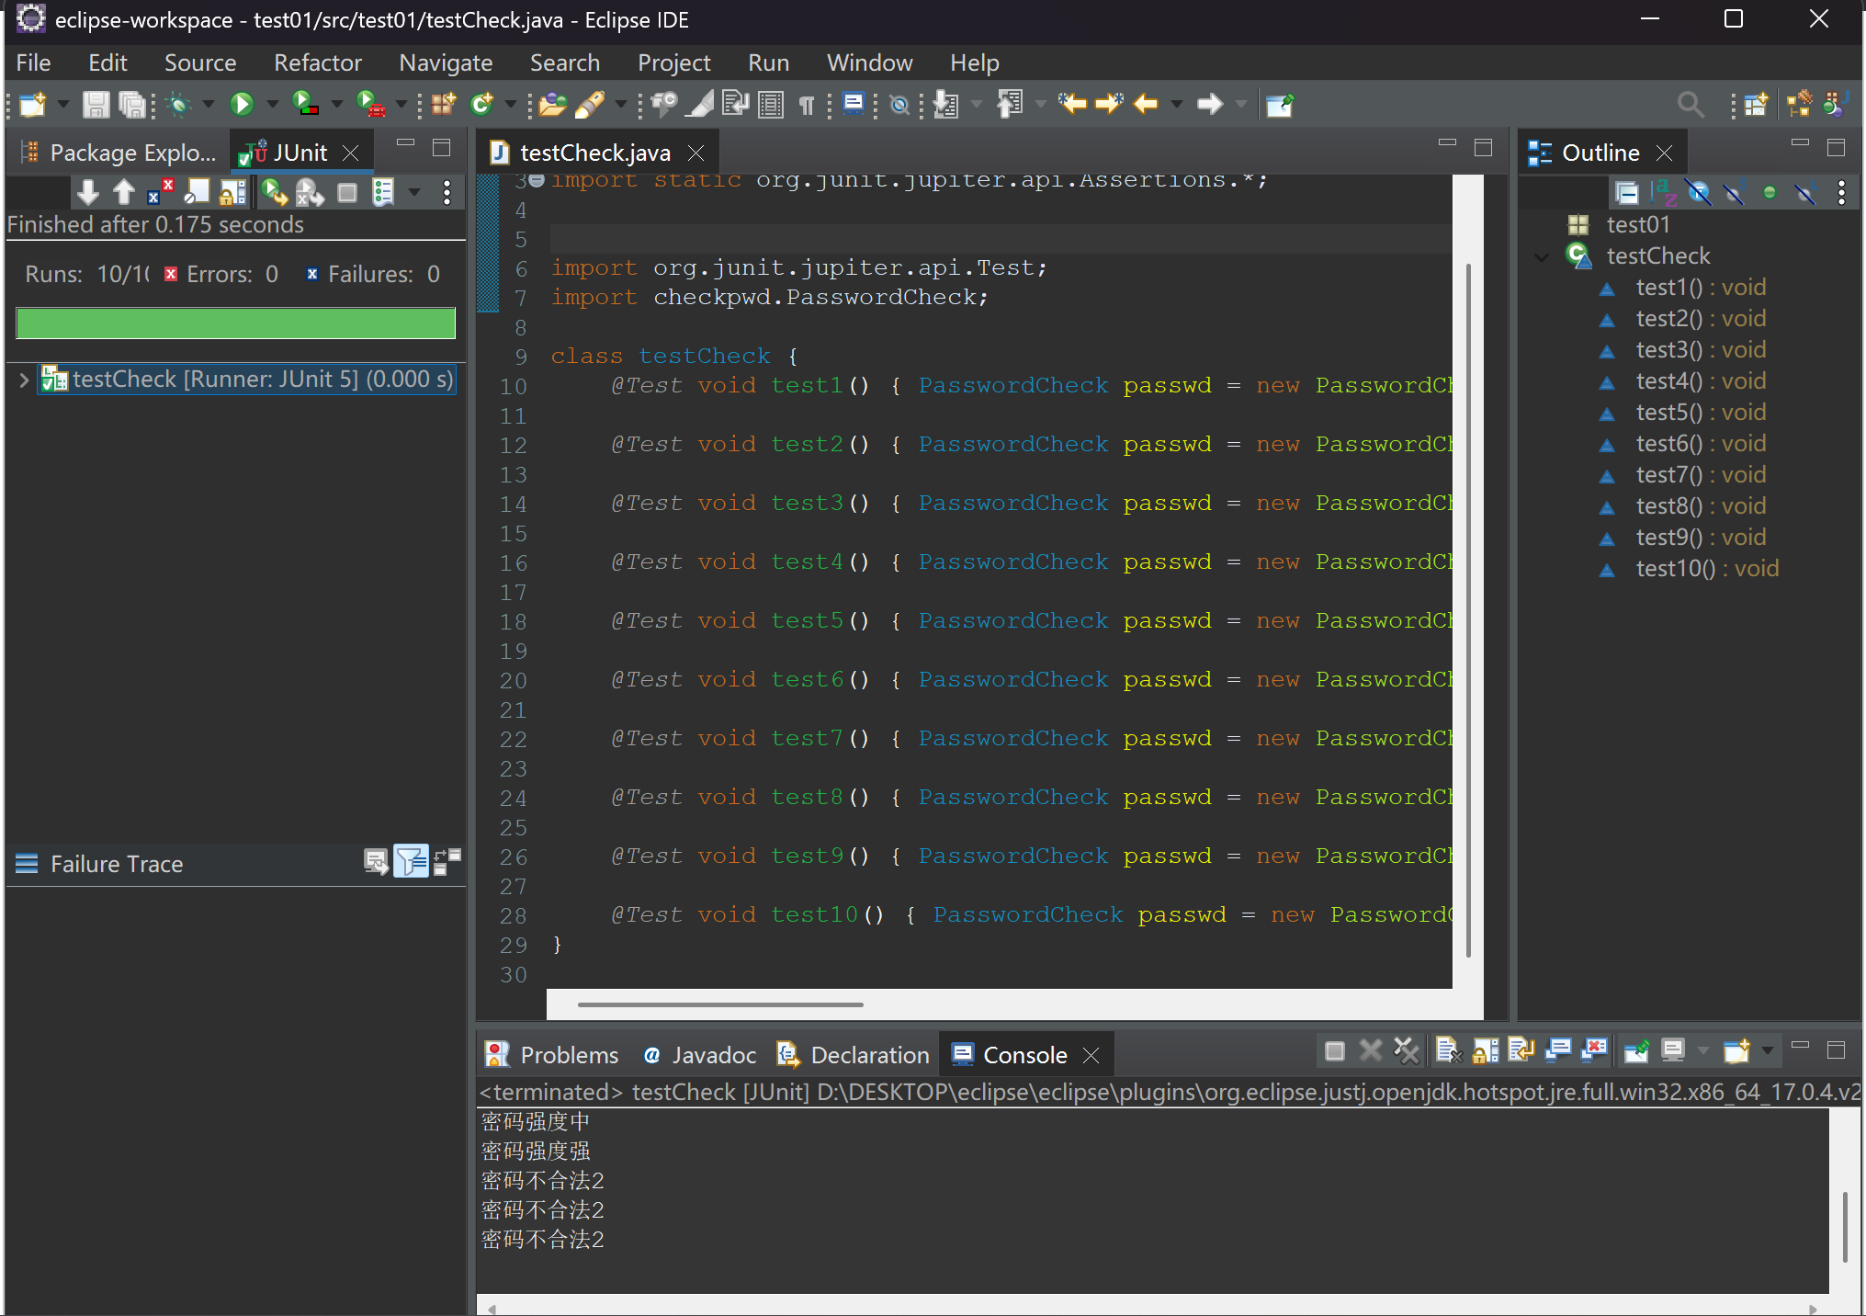Viewport: 1866px width, 1316px height.
Task: Toggle Word Wrap icon in toolbar
Action: (735, 105)
